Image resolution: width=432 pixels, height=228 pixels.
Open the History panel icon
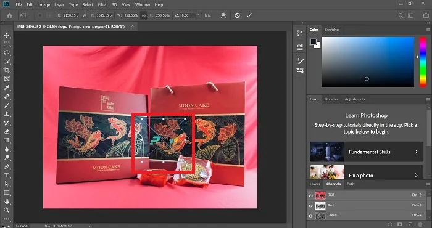click(x=300, y=33)
